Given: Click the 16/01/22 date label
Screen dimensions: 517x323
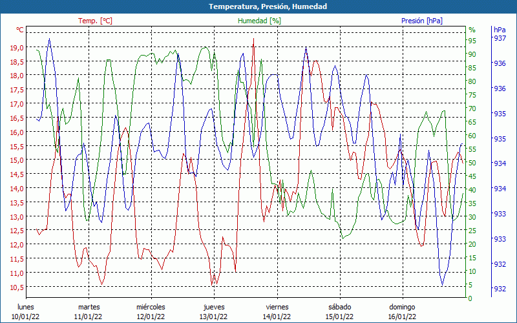Looking at the screenshot, I should [x=402, y=317].
